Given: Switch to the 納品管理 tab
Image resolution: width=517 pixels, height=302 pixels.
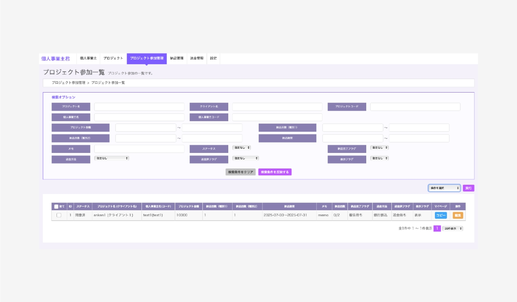Looking at the screenshot, I should [x=177, y=58].
